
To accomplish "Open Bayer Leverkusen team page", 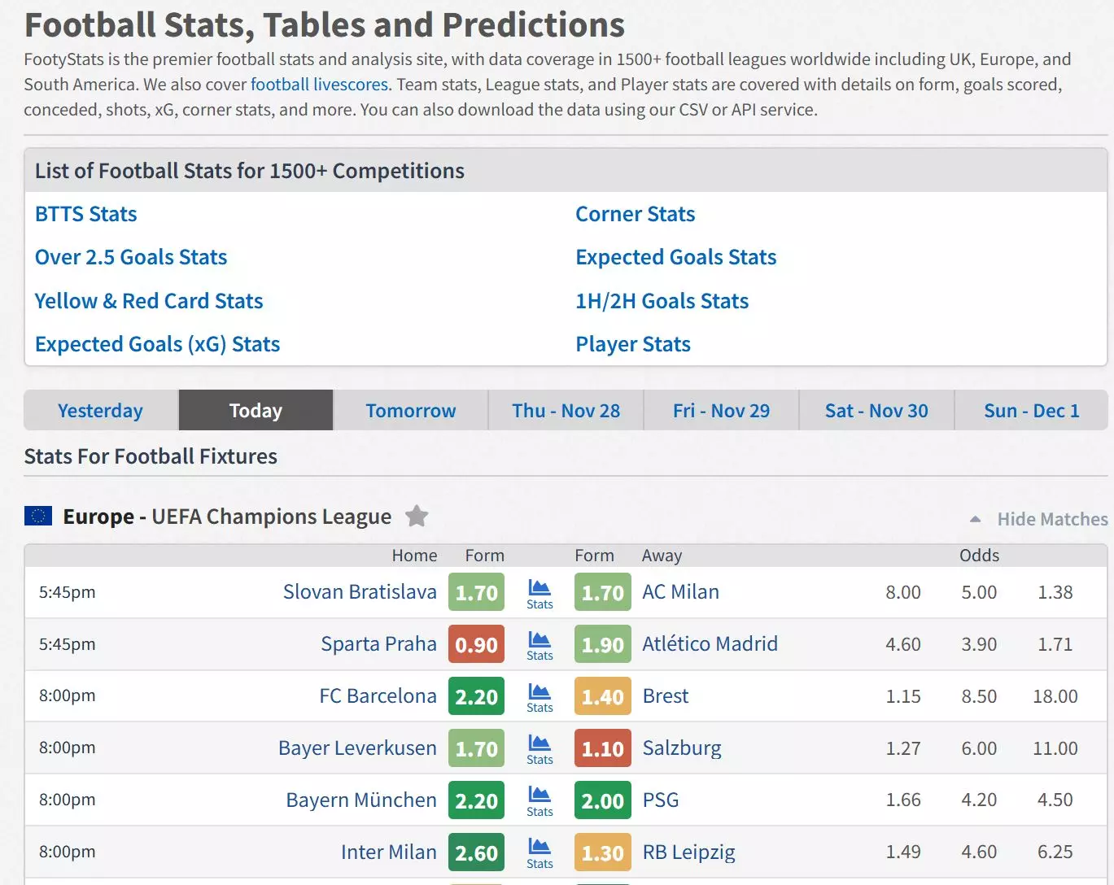I will (358, 748).
